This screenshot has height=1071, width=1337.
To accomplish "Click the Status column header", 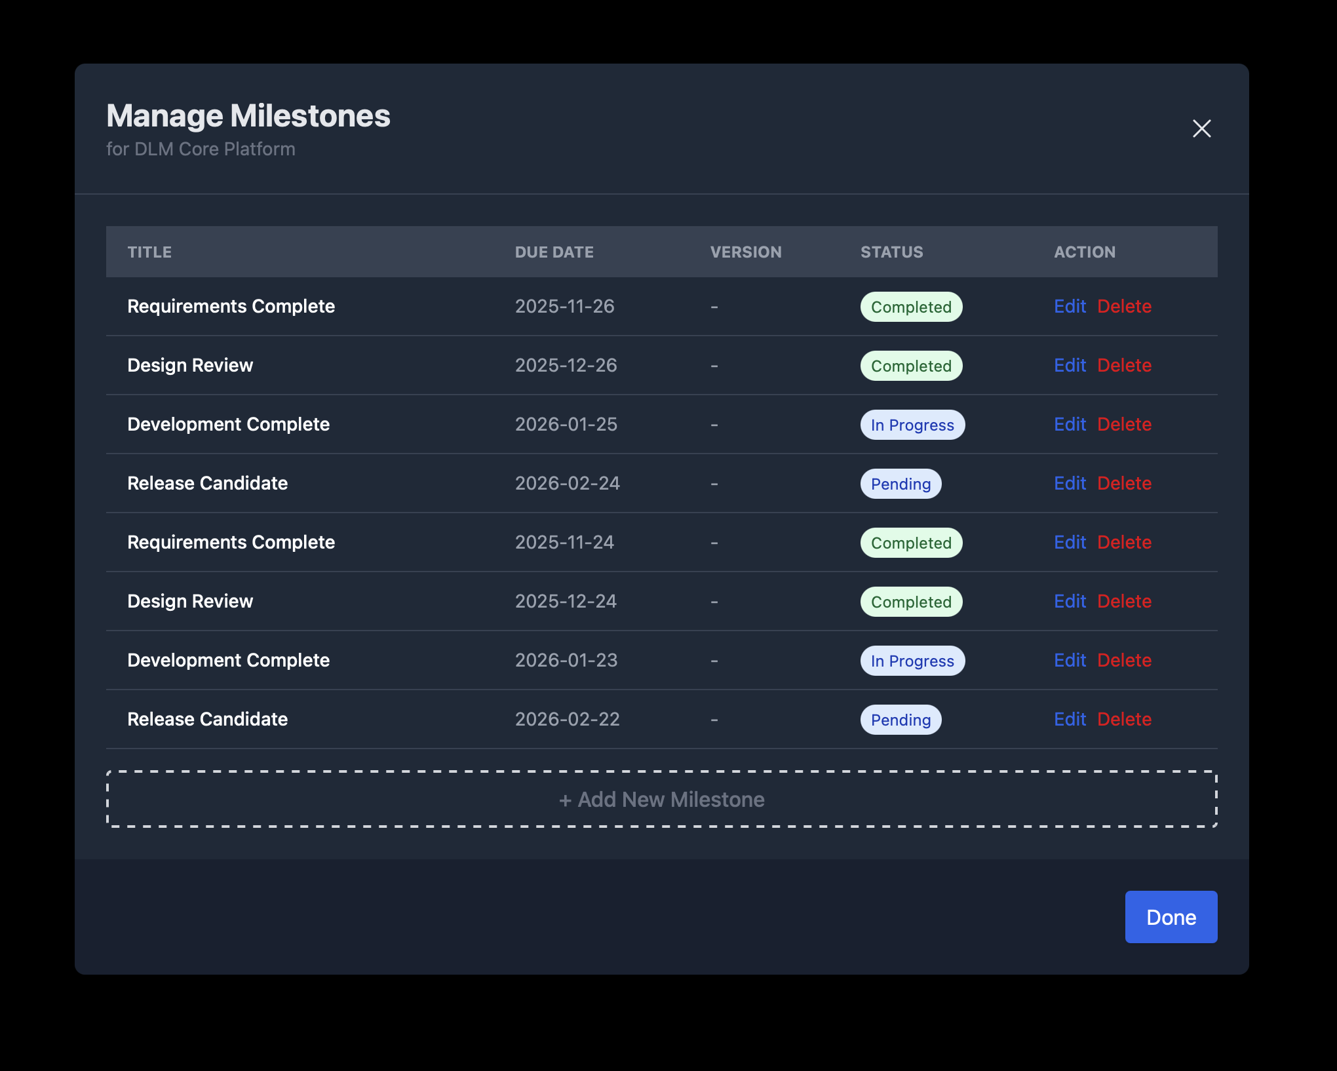I will point(891,252).
